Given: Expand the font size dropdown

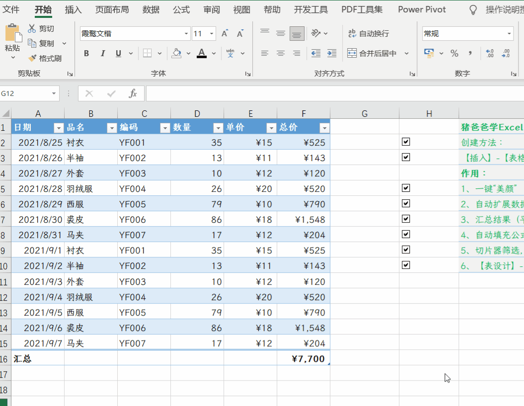Looking at the screenshot, I should click(212, 33).
